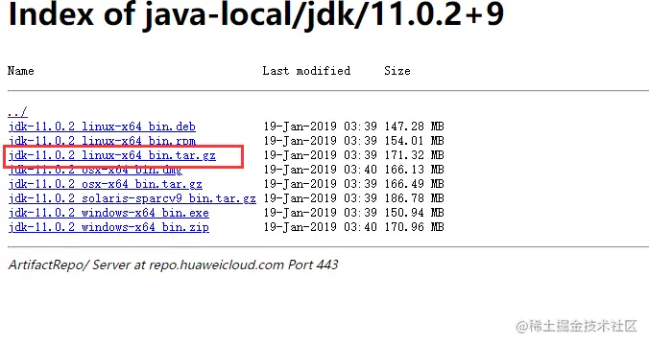Viewport: 649px width, 345px height.
Task: Click the Index of java-local/jdk/11.0.2+9 heading
Action: [x=255, y=14]
